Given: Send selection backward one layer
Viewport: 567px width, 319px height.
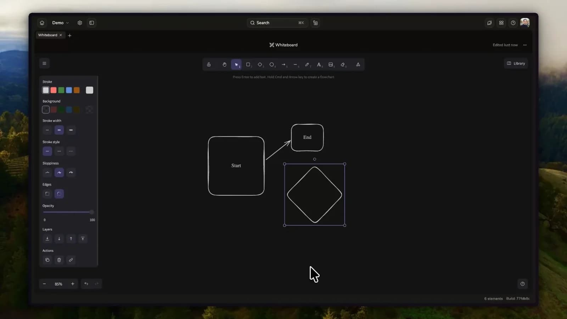Looking at the screenshot, I should tap(59, 239).
